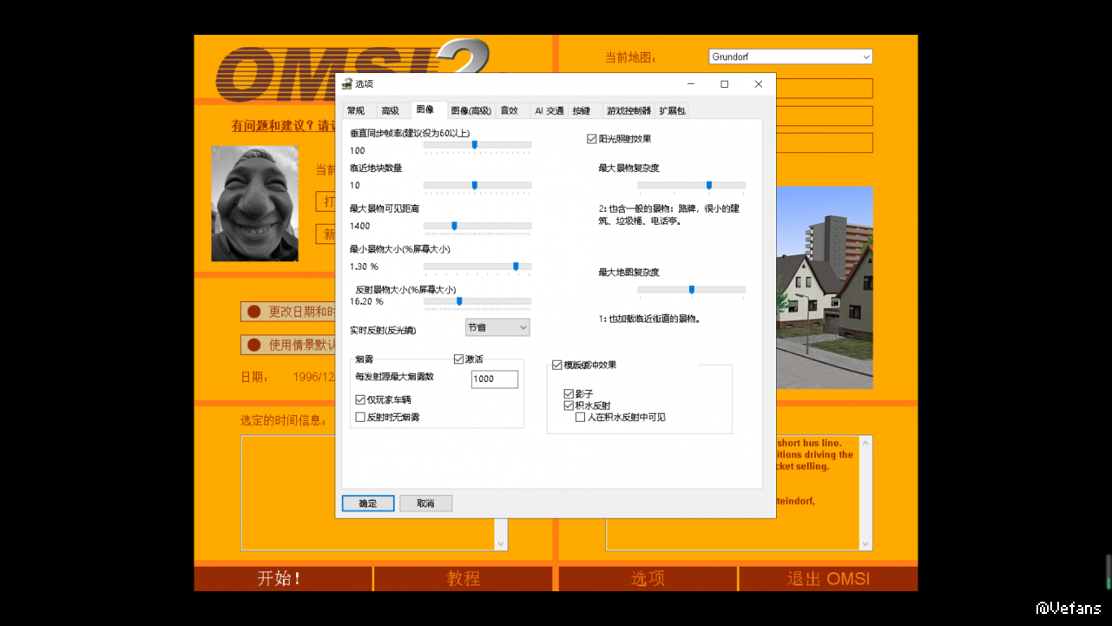This screenshot has height=626, width=1112.
Task: Click the red circle on the scenario default button
Action: pos(253,345)
